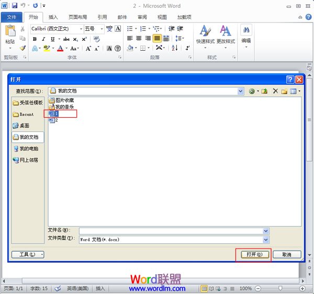Open the Quick Styles gallery
The height and width of the screenshot is (294, 314).
tap(205, 37)
